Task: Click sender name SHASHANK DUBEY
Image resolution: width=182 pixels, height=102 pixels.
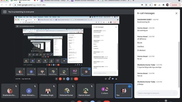Action: click(144, 20)
